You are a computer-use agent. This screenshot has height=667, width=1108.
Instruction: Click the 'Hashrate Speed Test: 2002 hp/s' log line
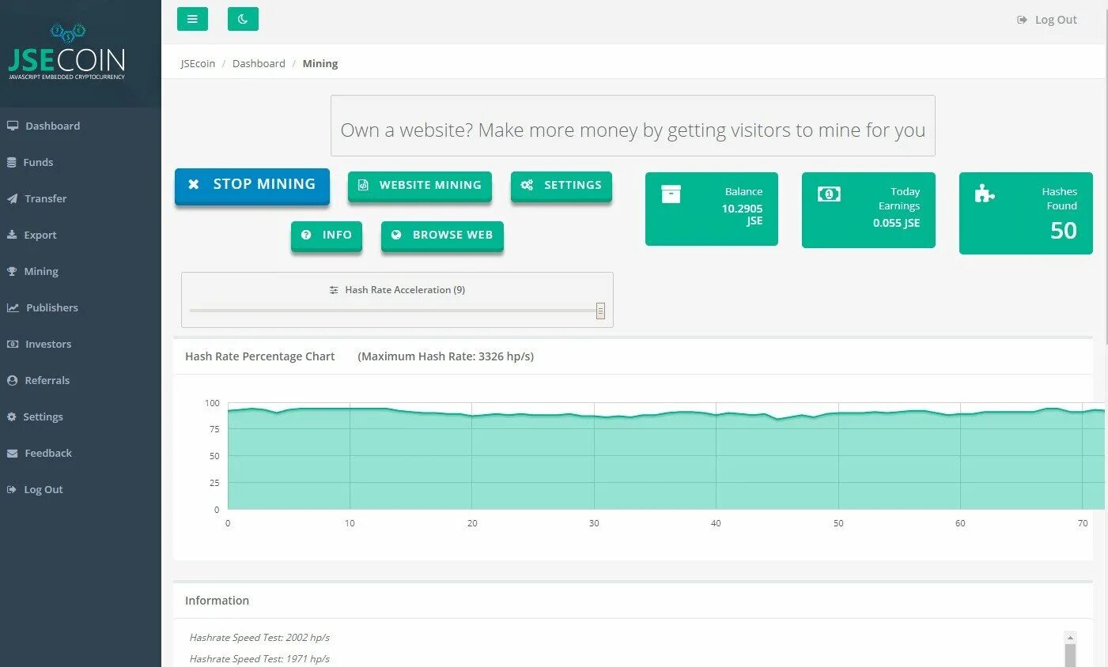259,637
